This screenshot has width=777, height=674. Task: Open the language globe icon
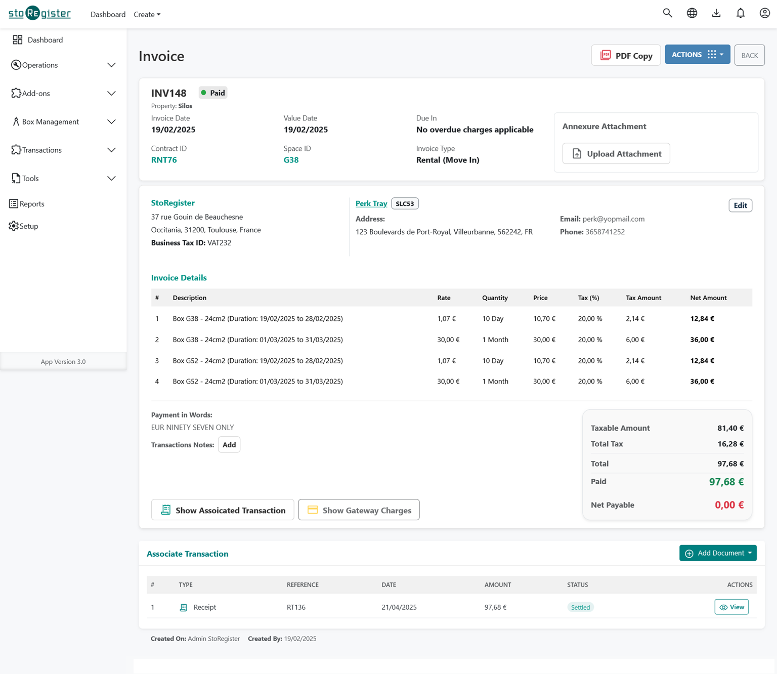[x=692, y=14]
